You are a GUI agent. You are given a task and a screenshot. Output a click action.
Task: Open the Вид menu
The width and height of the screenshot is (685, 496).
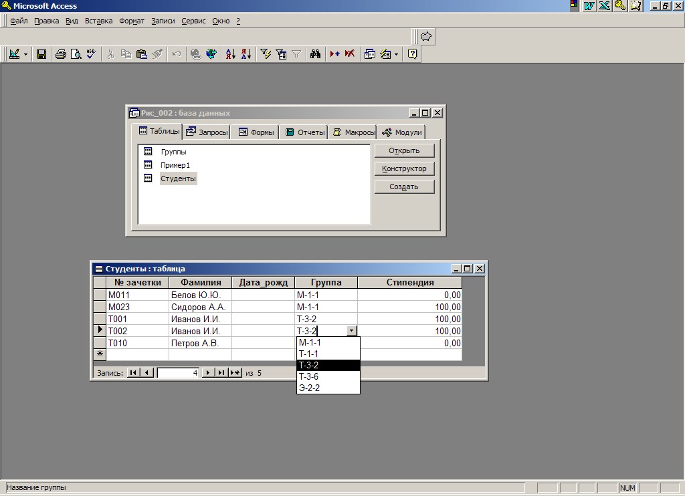72,21
